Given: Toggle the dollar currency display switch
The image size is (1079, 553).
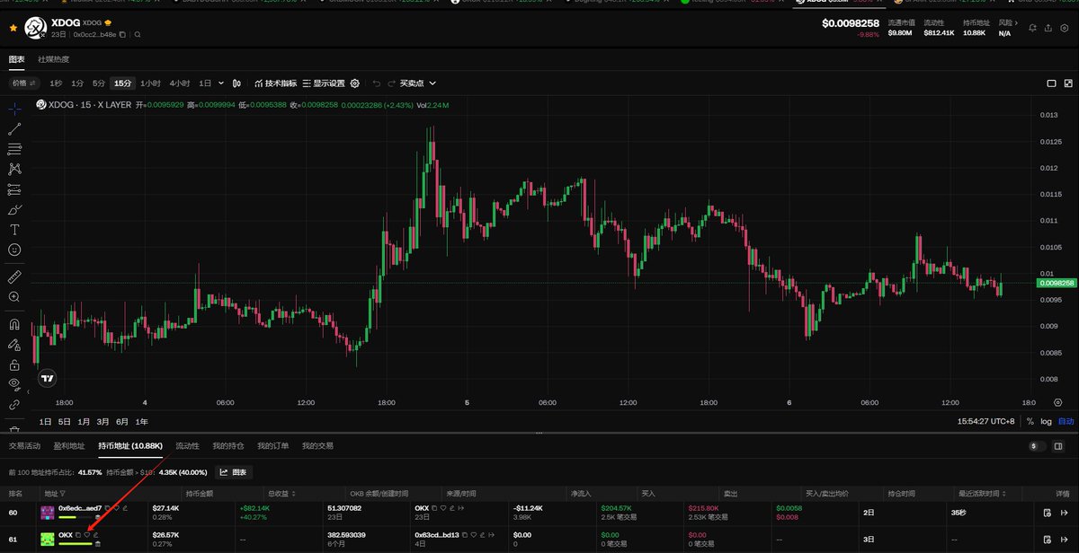Looking at the screenshot, I should (1036, 445).
